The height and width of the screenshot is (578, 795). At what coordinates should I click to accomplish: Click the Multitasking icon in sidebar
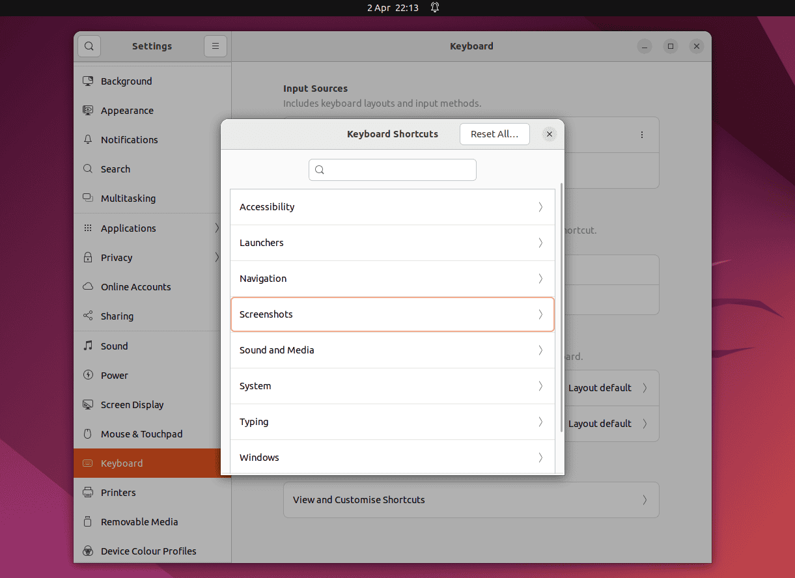(x=88, y=199)
